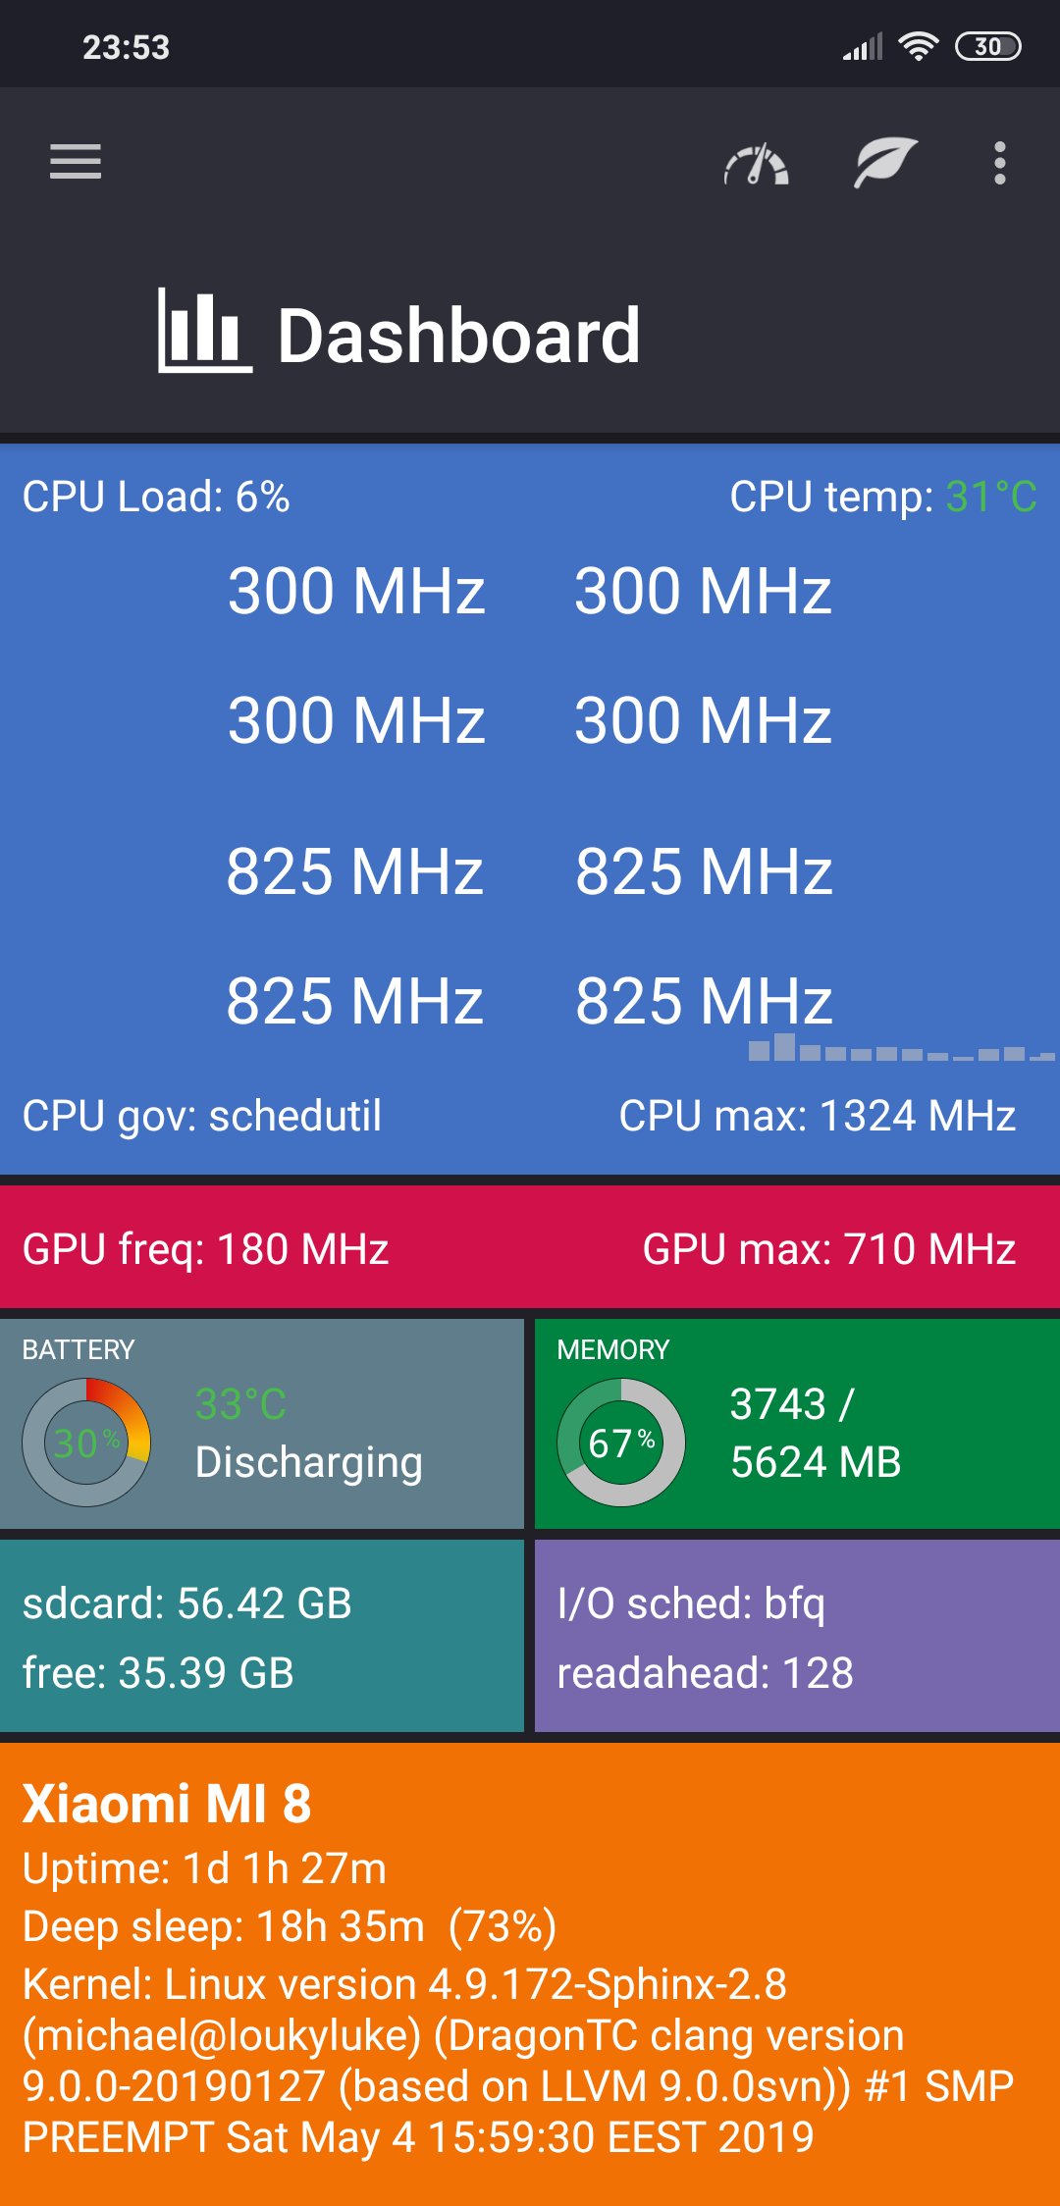Tap the CPU load mini bar graph

click(900, 1048)
